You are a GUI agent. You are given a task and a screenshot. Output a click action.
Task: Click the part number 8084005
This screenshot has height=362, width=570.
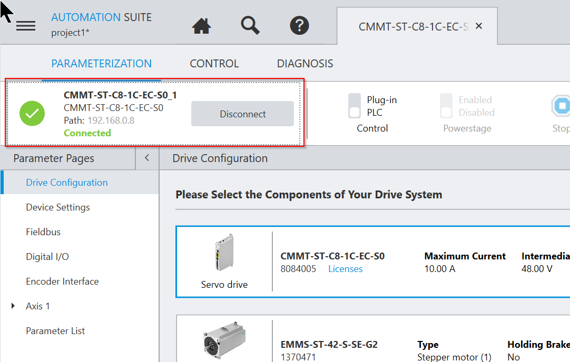298,269
